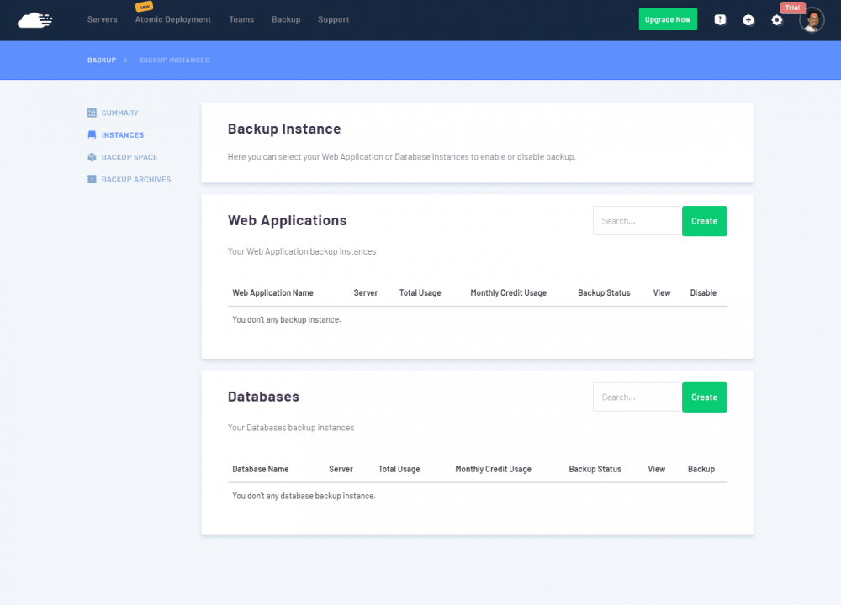Click the Databases search field
841x605 pixels.
(635, 397)
